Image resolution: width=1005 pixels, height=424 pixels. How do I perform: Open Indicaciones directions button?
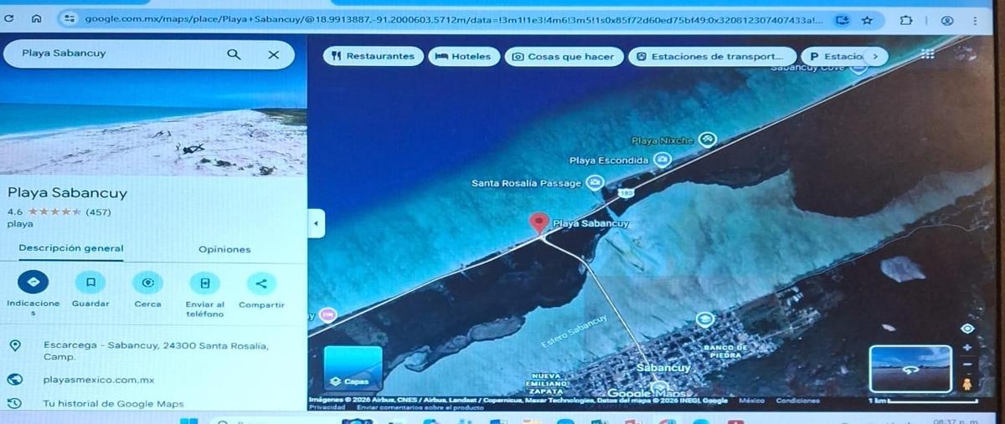pos(33,283)
